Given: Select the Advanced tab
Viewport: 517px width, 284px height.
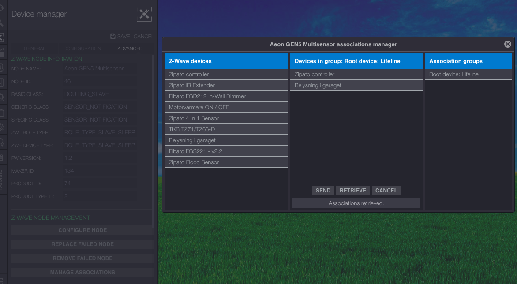Looking at the screenshot, I should click(x=130, y=48).
